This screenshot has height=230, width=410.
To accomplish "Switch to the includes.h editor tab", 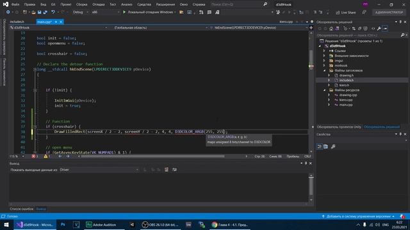I will click(x=17, y=22).
